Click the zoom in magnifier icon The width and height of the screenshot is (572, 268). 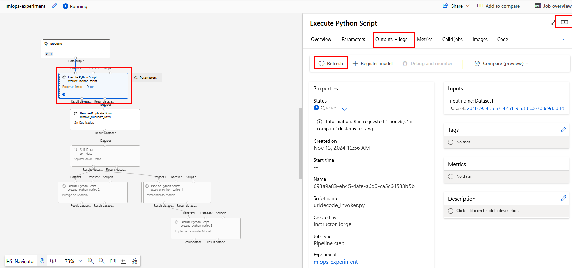(90, 261)
